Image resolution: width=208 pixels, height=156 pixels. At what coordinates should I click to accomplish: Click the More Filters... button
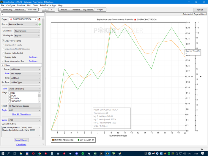coord(21,140)
